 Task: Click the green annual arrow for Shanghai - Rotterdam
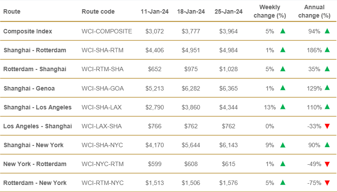tap(327, 50)
